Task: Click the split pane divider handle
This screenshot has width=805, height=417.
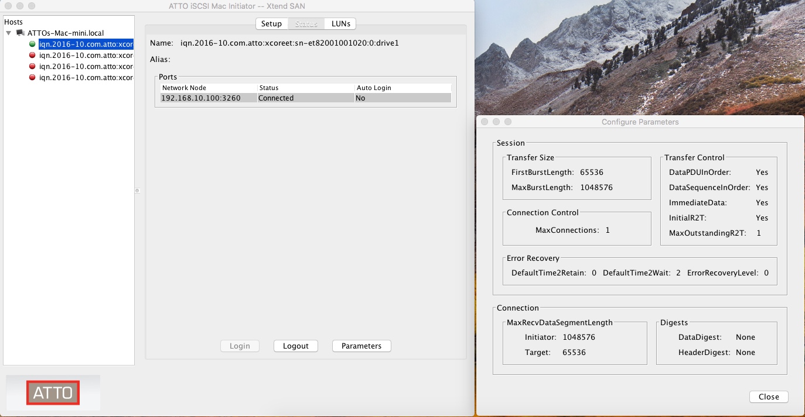Action: click(137, 190)
